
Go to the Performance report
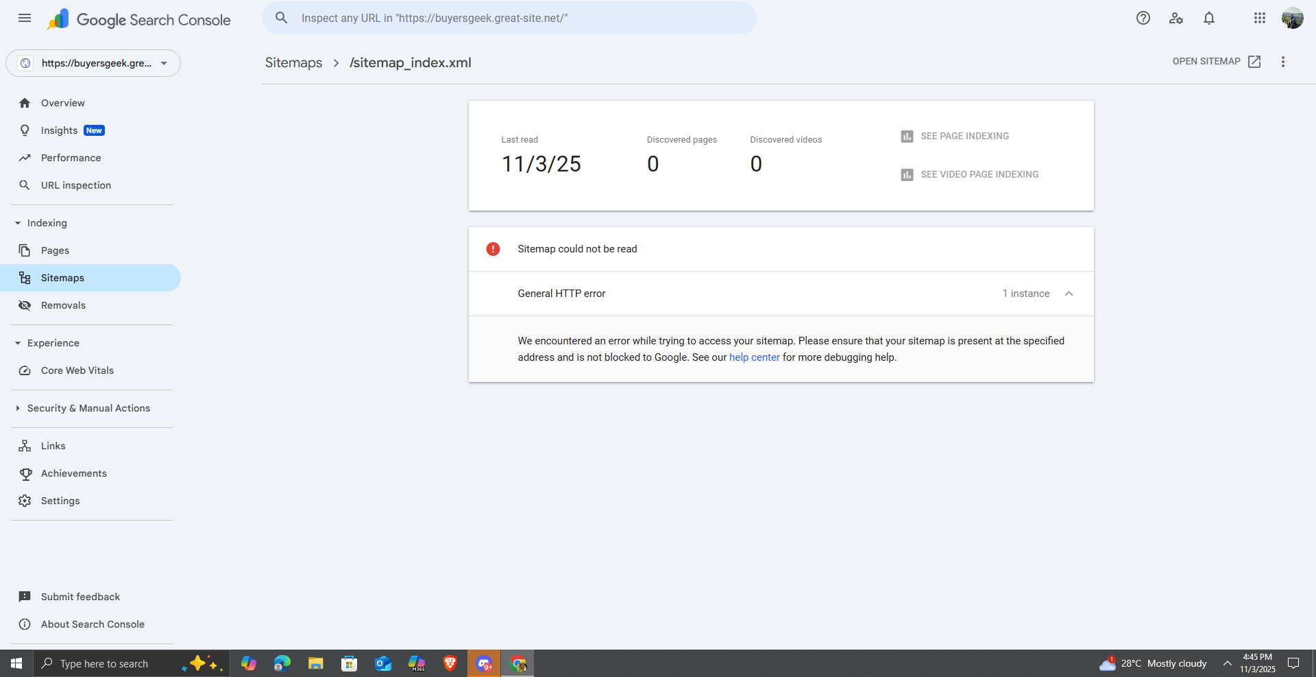(x=71, y=158)
